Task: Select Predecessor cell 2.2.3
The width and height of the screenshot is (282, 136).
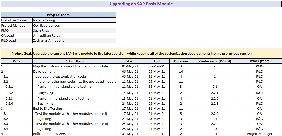Action: 215,103
